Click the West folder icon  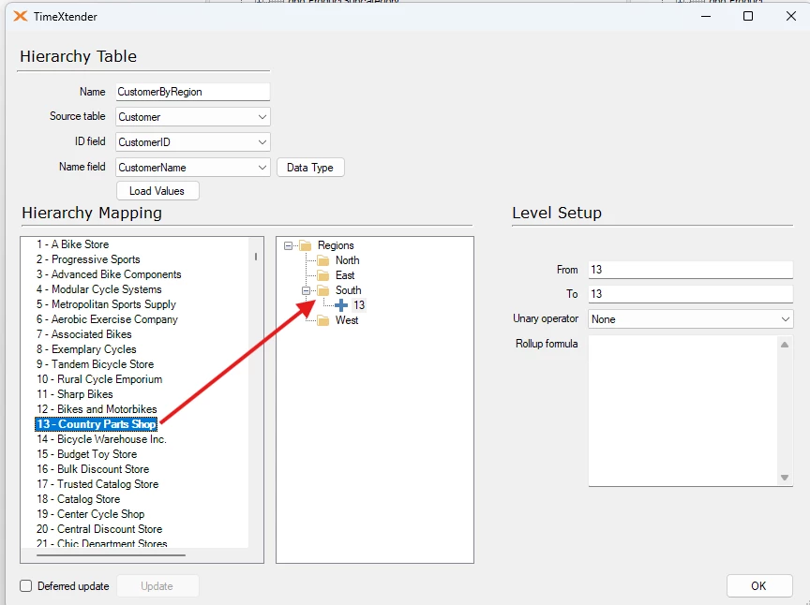click(x=323, y=320)
